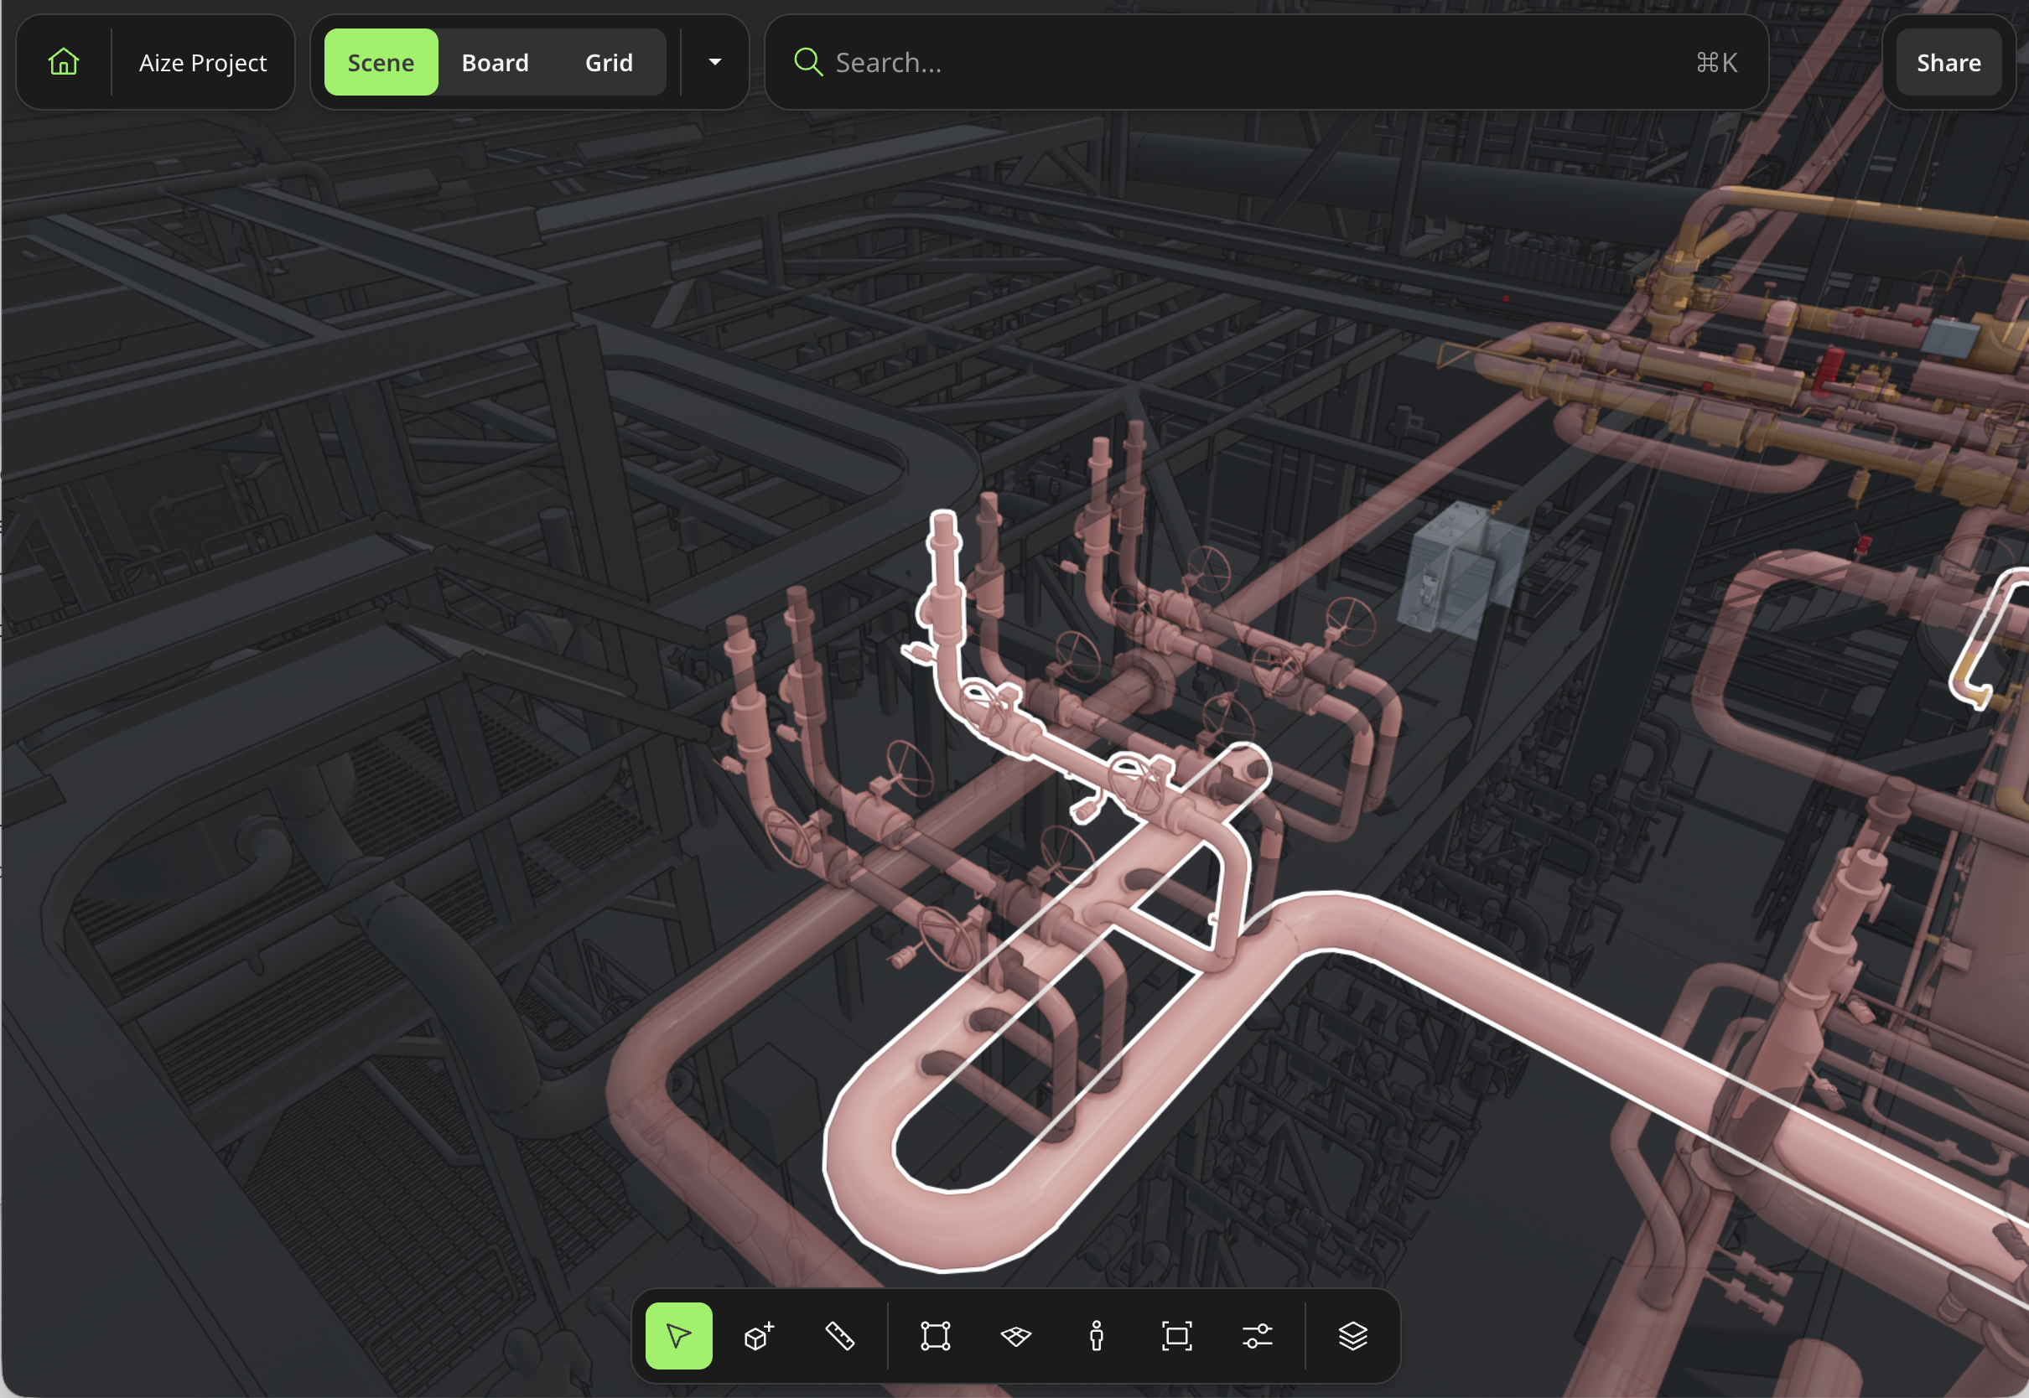
Task: Switch to the Board view tab
Action: coord(495,62)
